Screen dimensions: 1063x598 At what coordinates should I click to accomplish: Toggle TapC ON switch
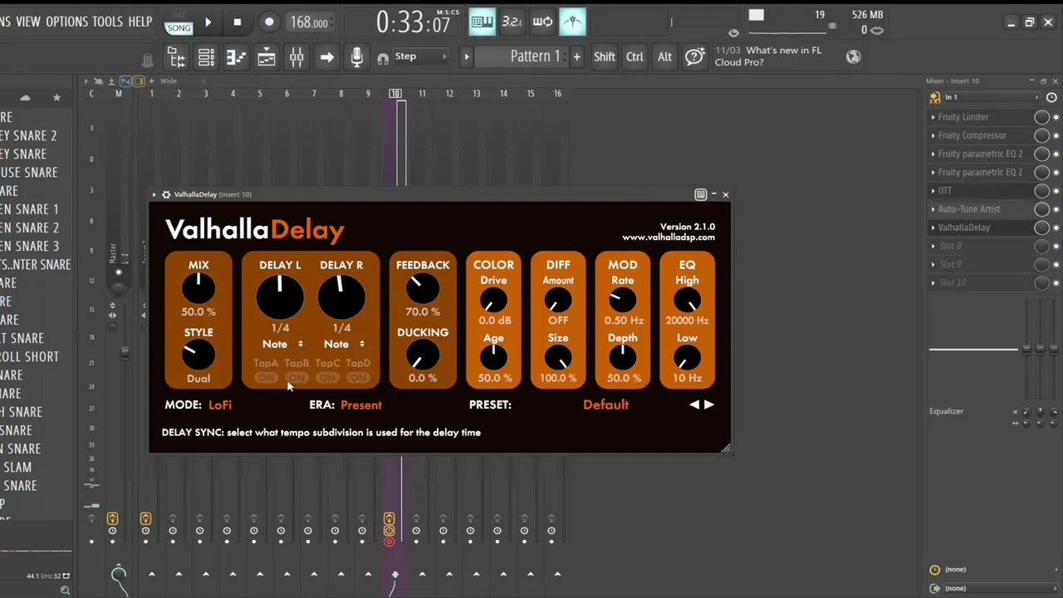point(327,379)
